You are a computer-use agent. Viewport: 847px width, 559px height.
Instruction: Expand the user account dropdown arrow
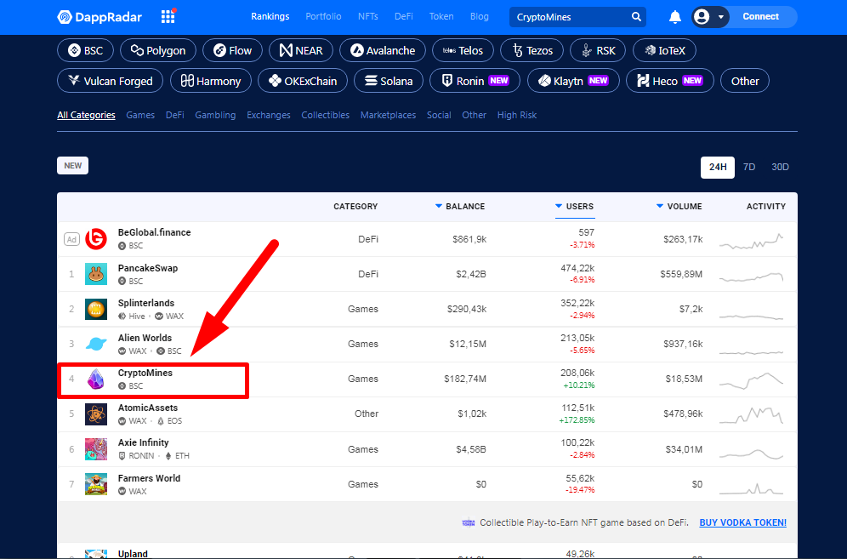720,17
